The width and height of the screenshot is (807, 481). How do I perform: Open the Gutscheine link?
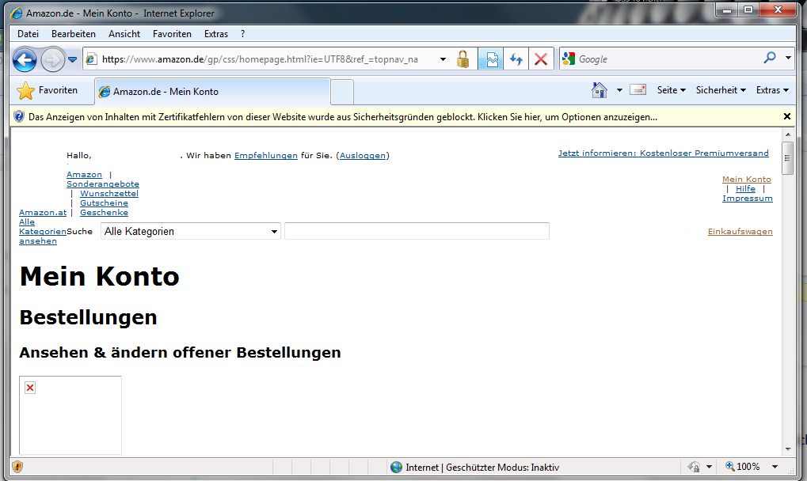(104, 203)
